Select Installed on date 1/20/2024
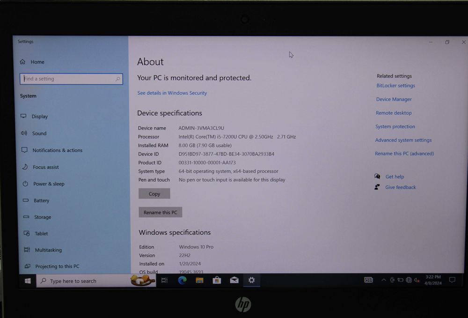Screen dimensions: 468x318 (x=190, y=264)
